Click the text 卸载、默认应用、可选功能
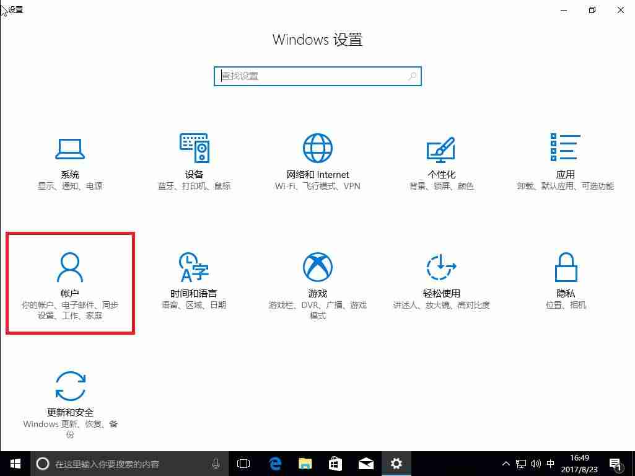635x476 pixels. [566, 187]
